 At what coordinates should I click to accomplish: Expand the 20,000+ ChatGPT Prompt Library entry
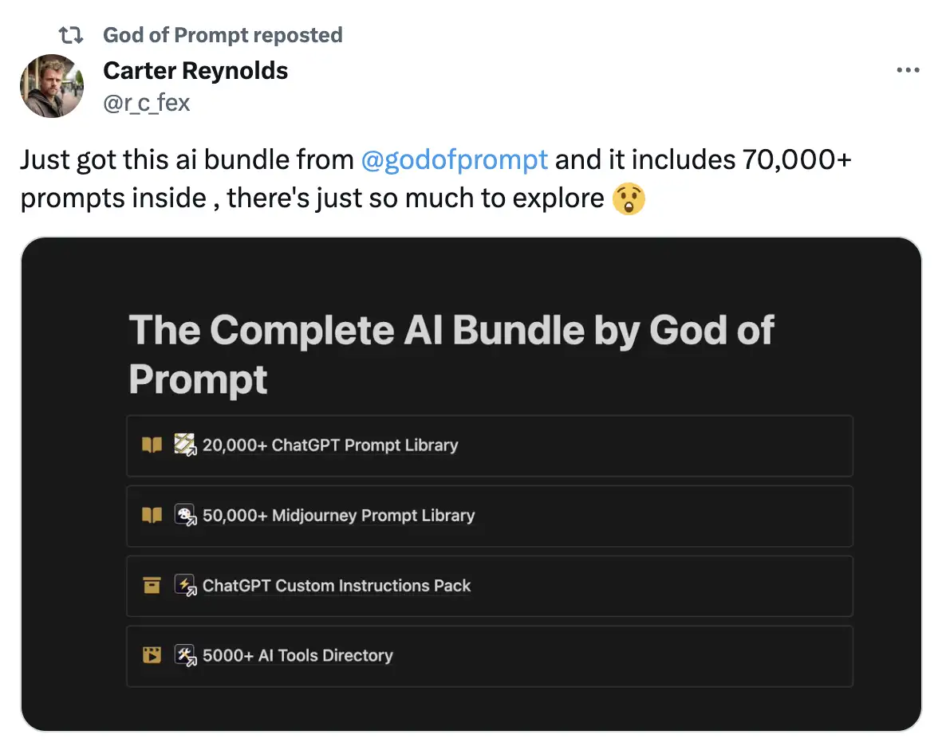point(490,446)
